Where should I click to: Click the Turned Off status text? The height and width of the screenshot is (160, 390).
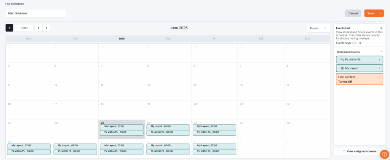[x=345, y=82]
